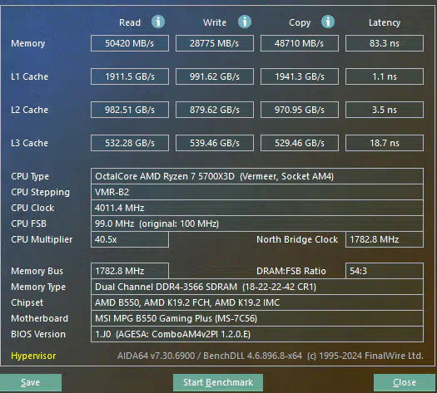The image size is (437, 393).
Task: Click the CPU Multiplier value 40.5x
Action: 130,239
